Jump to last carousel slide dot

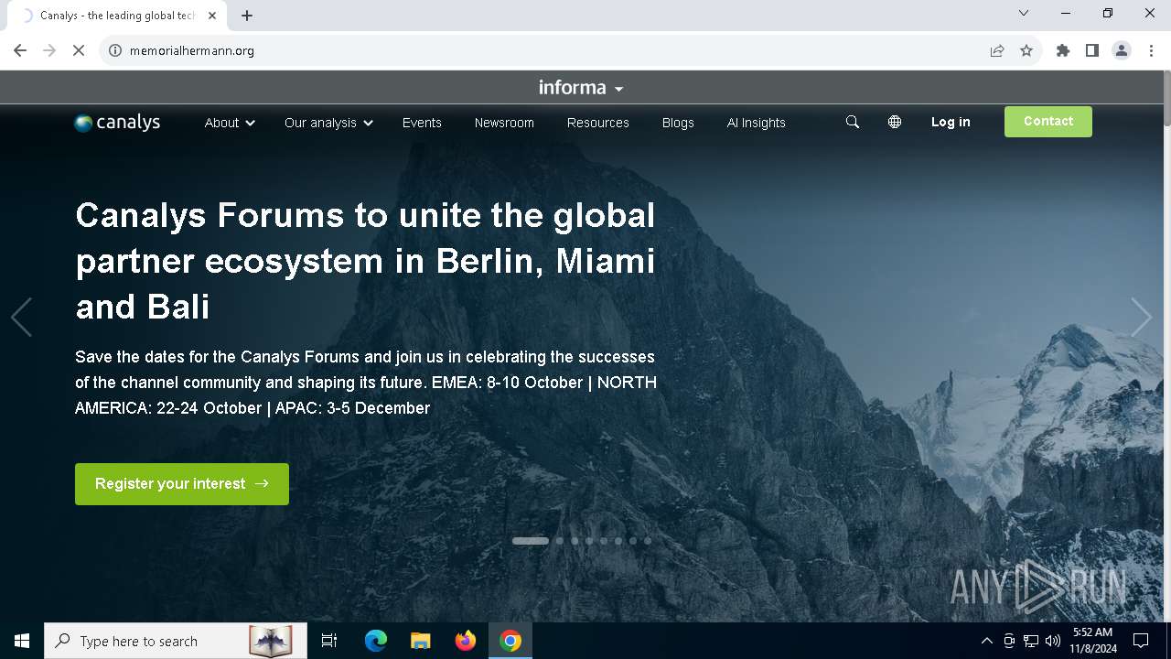click(x=648, y=541)
